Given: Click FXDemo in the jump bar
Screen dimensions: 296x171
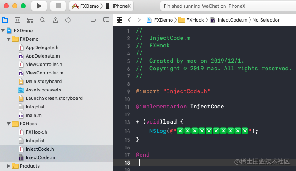Looking at the screenshot, I should pos(160,20).
